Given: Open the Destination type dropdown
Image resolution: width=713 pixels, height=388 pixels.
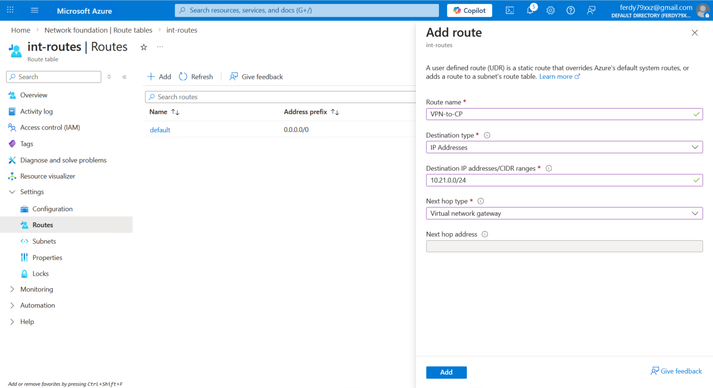Looking at the screenshot, I should (564, 147).
